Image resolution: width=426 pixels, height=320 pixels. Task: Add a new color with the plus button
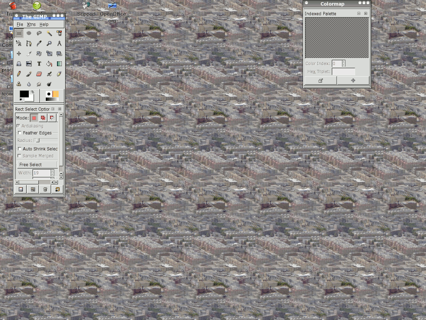pyautogui.click(x=353, y=81)
